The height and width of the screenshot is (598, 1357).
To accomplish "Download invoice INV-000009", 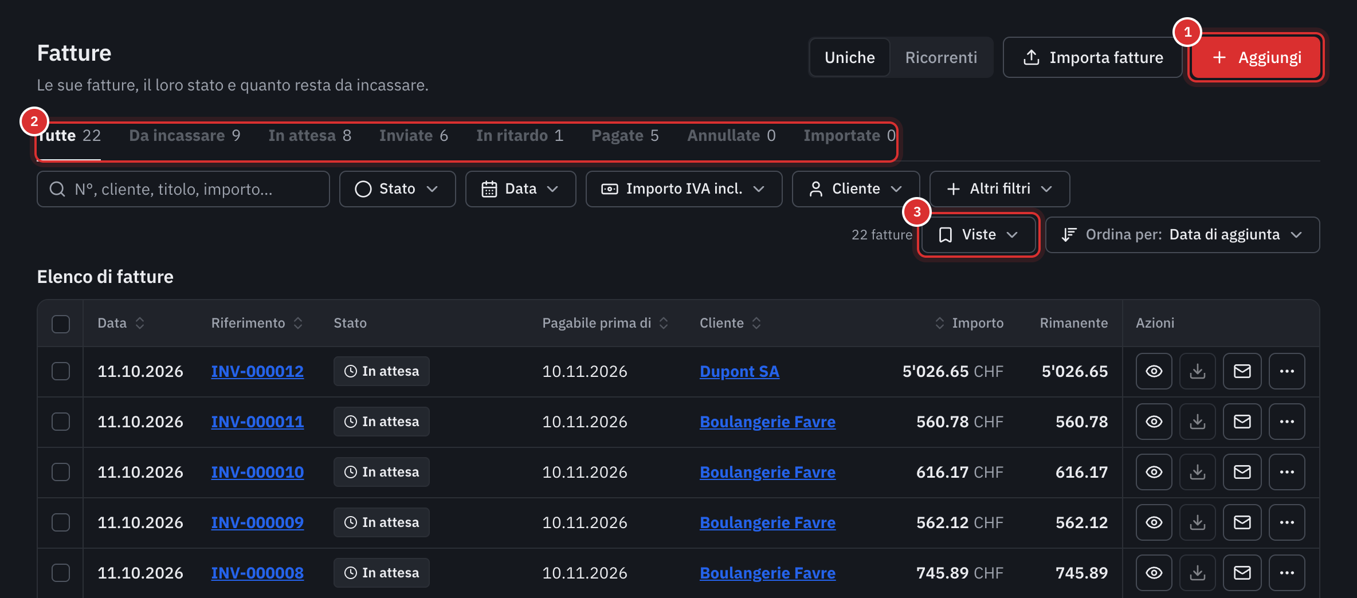I will 1197,522.
